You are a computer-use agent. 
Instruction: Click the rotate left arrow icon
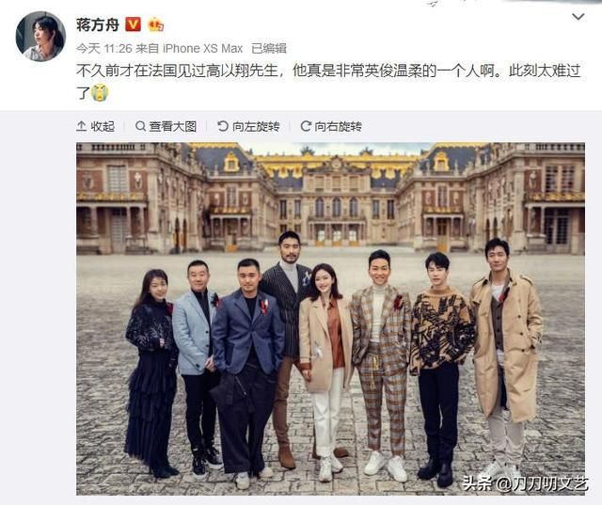tap(223, 126)
